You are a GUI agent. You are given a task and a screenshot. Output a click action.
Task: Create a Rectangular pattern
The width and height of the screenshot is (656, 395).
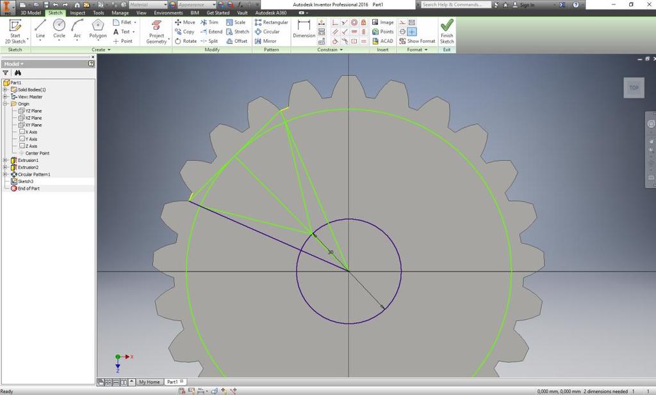pos(272,22)
